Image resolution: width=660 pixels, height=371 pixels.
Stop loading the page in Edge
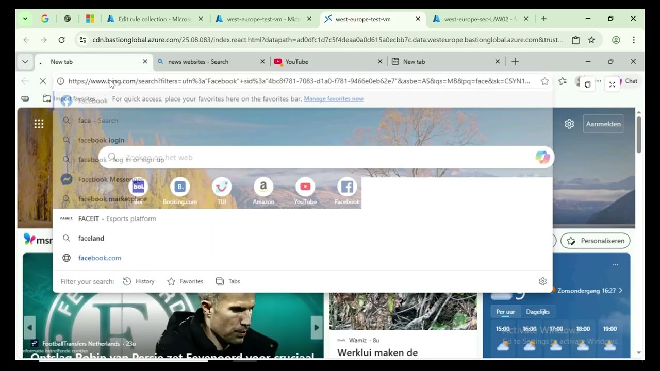coord(43,81)
